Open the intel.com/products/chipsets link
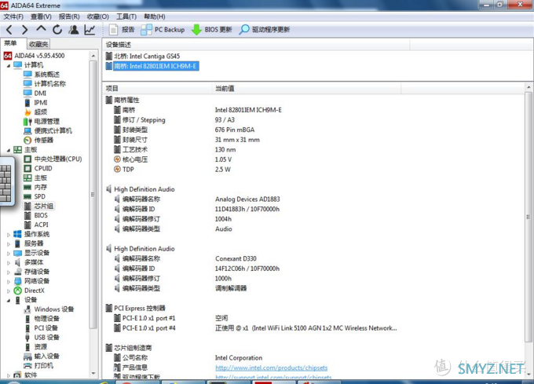This screenshot has width=534, height=384. (271, 368)
